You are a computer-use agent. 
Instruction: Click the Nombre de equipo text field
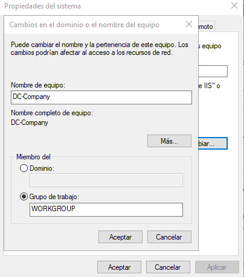(101, 97)
